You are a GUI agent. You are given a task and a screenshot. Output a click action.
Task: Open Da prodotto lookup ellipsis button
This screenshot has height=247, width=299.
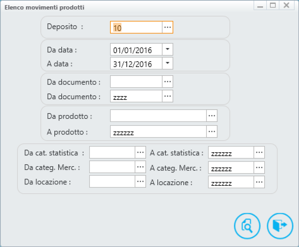point(212,116)
